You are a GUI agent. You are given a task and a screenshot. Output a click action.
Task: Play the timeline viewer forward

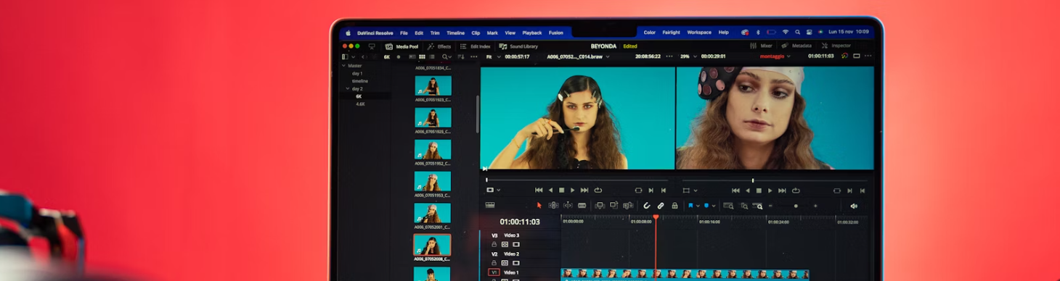tap(770, 190)
